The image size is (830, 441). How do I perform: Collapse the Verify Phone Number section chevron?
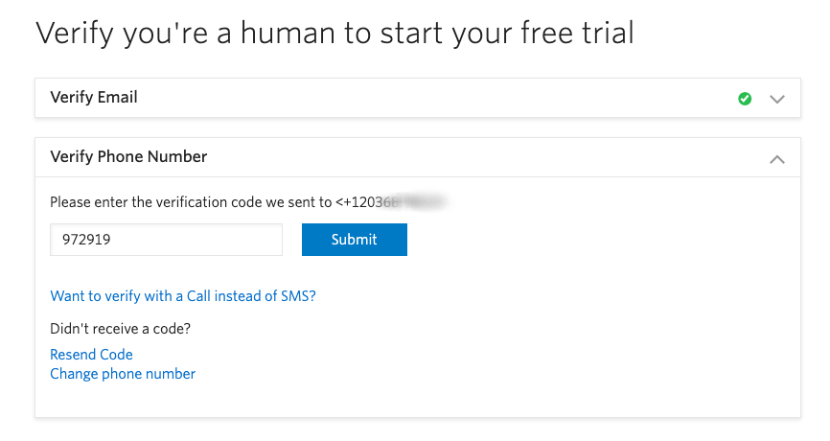(777, 157)
